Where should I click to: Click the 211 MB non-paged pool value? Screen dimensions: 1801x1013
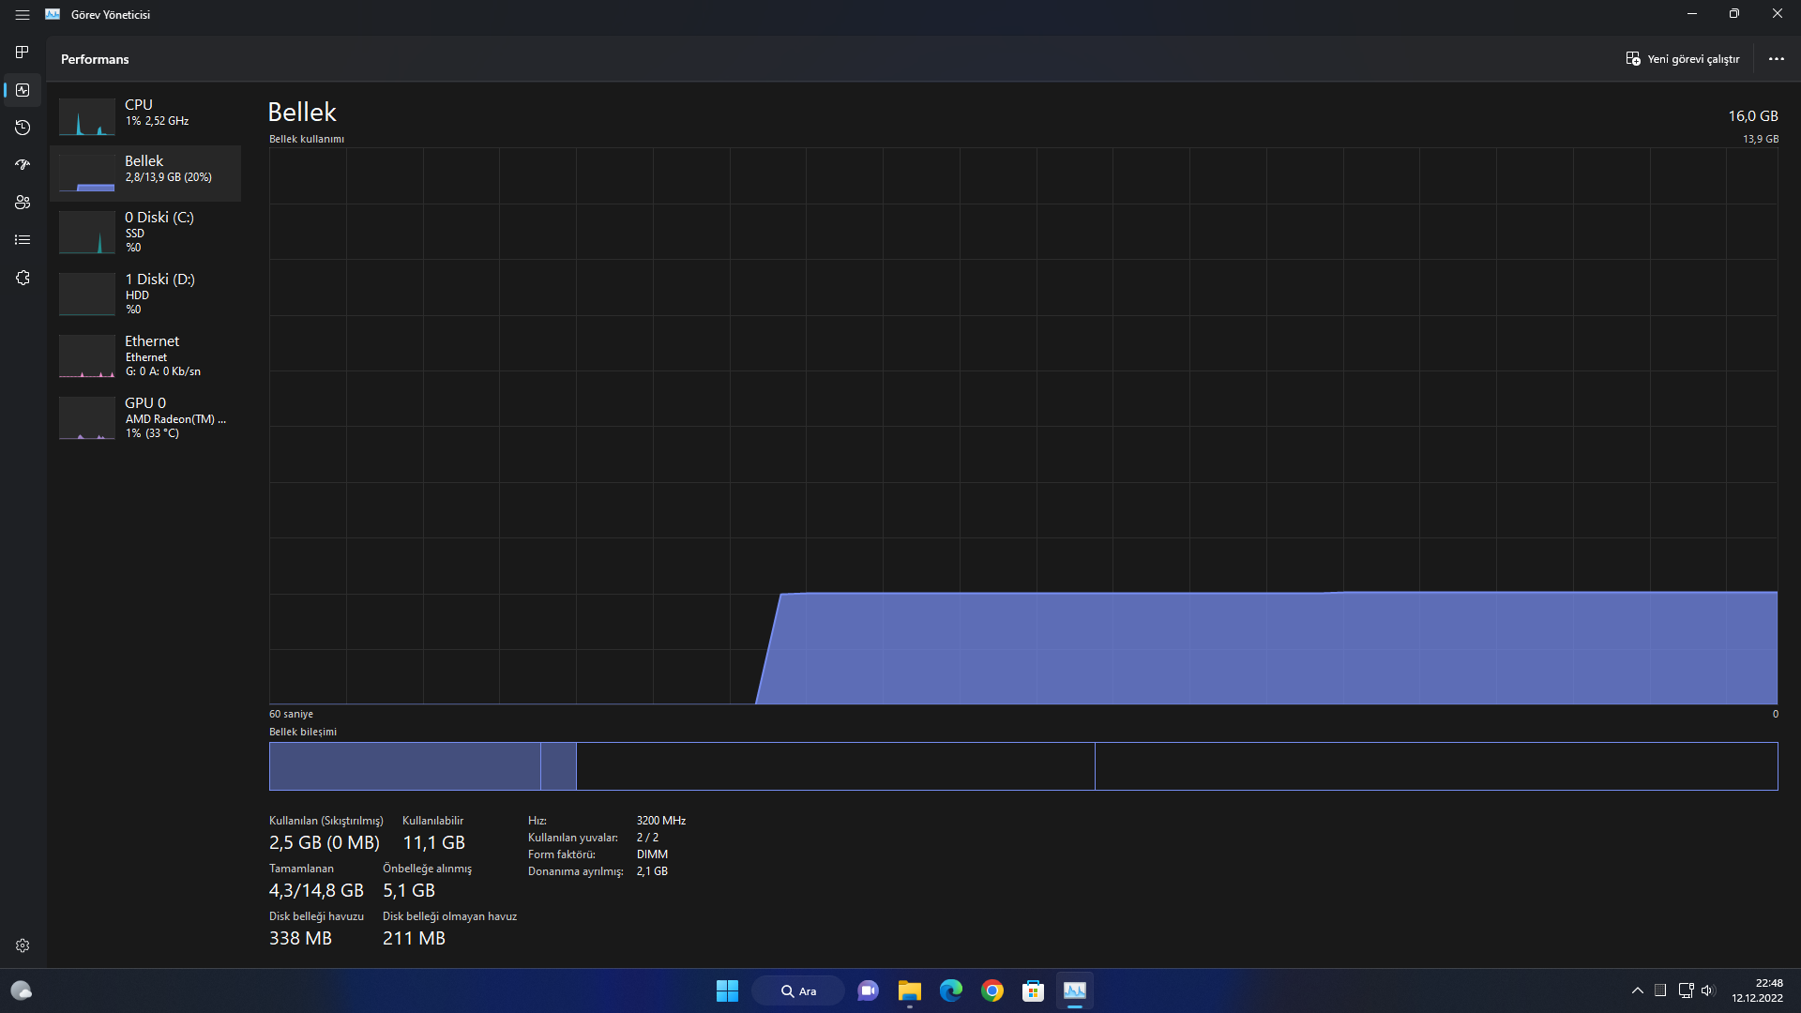[x=414, y=938]
